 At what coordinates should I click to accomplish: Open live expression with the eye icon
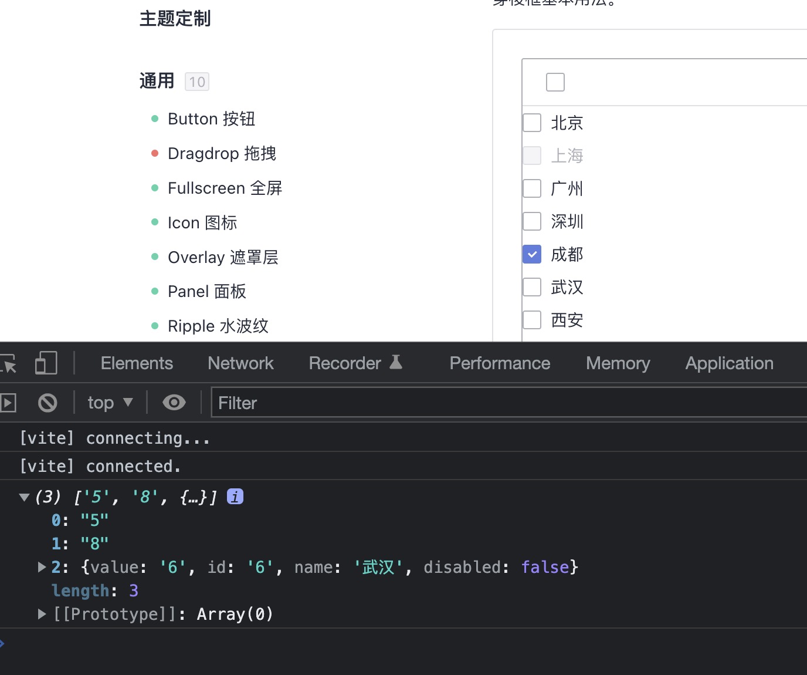click(174, 403)
